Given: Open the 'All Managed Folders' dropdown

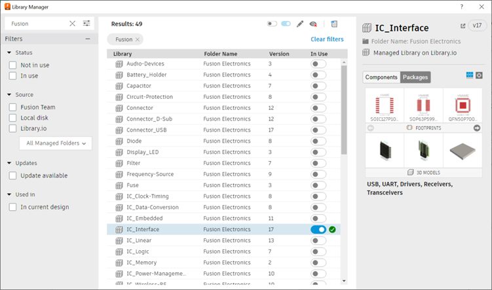Looking at the screenshot, I should [x=55, y=143].
